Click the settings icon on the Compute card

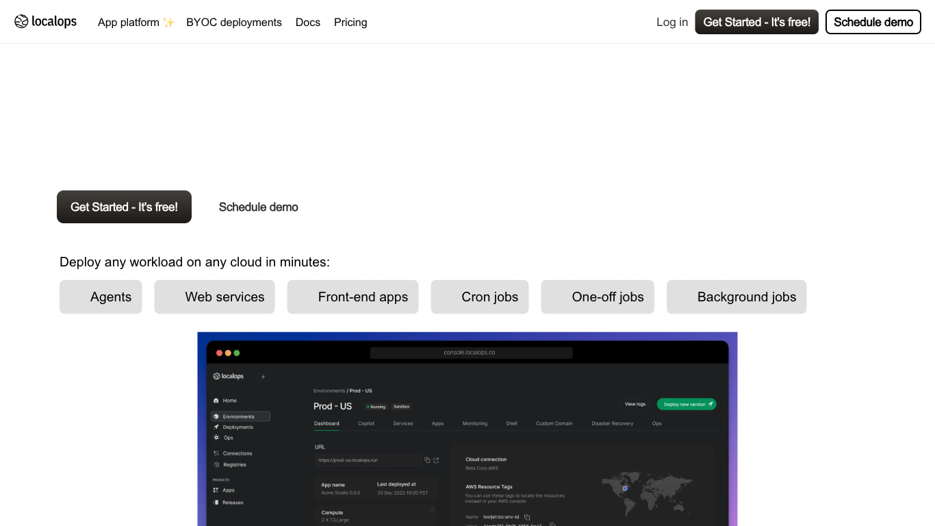point(432,510)
